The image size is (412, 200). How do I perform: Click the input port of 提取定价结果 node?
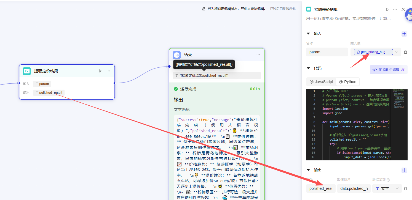pos(19,83)
